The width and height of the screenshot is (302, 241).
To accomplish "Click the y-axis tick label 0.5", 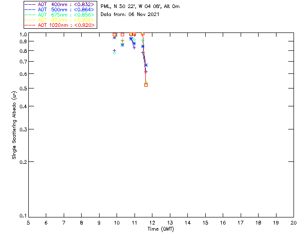I will click(x=23, y=88).
